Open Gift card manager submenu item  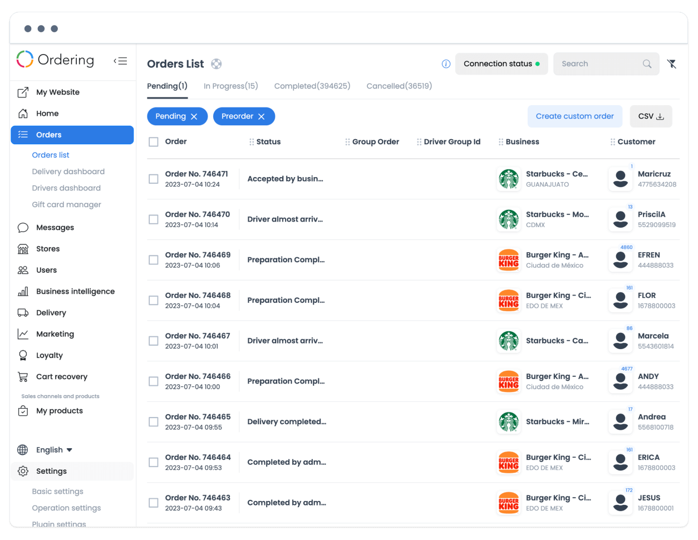click(67, 204)
